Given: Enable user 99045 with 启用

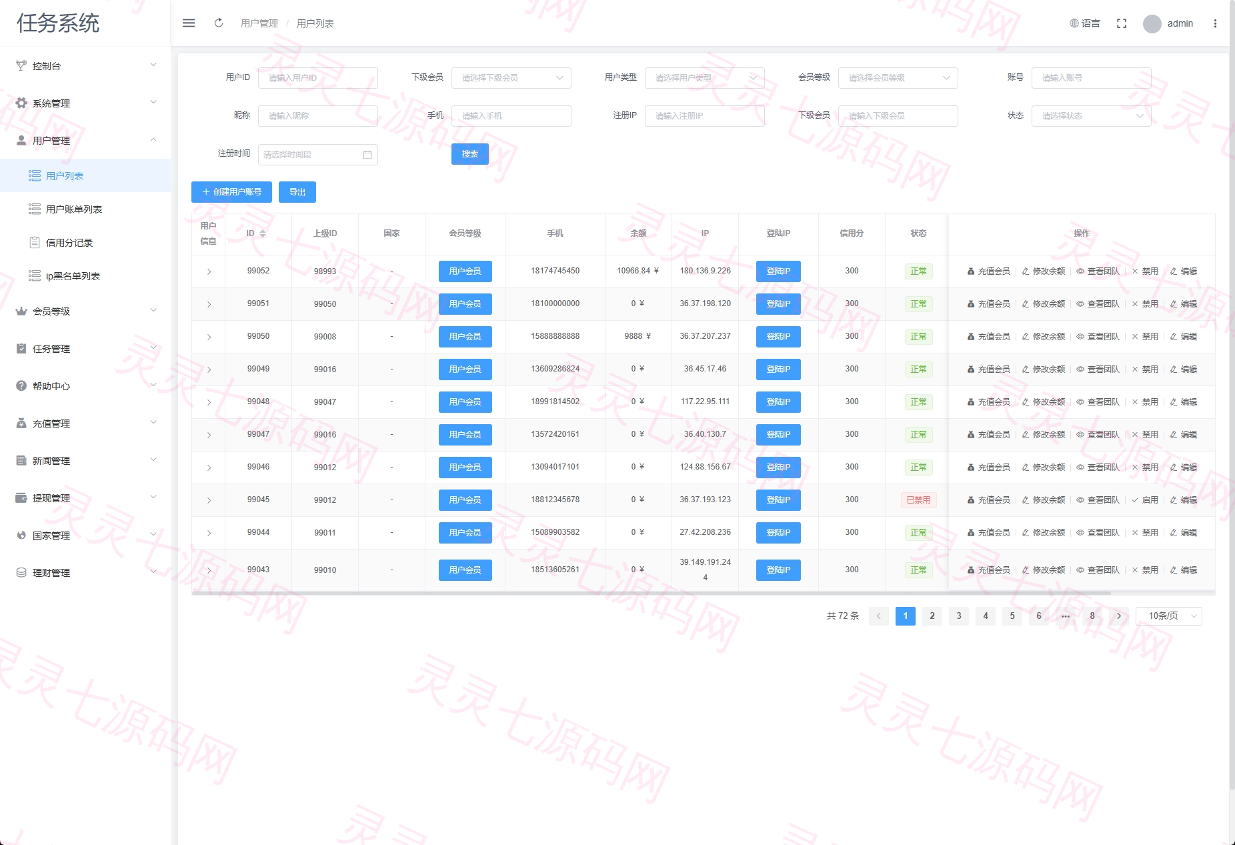Looking at the screenshot, I should click(x=1145, y=500).
